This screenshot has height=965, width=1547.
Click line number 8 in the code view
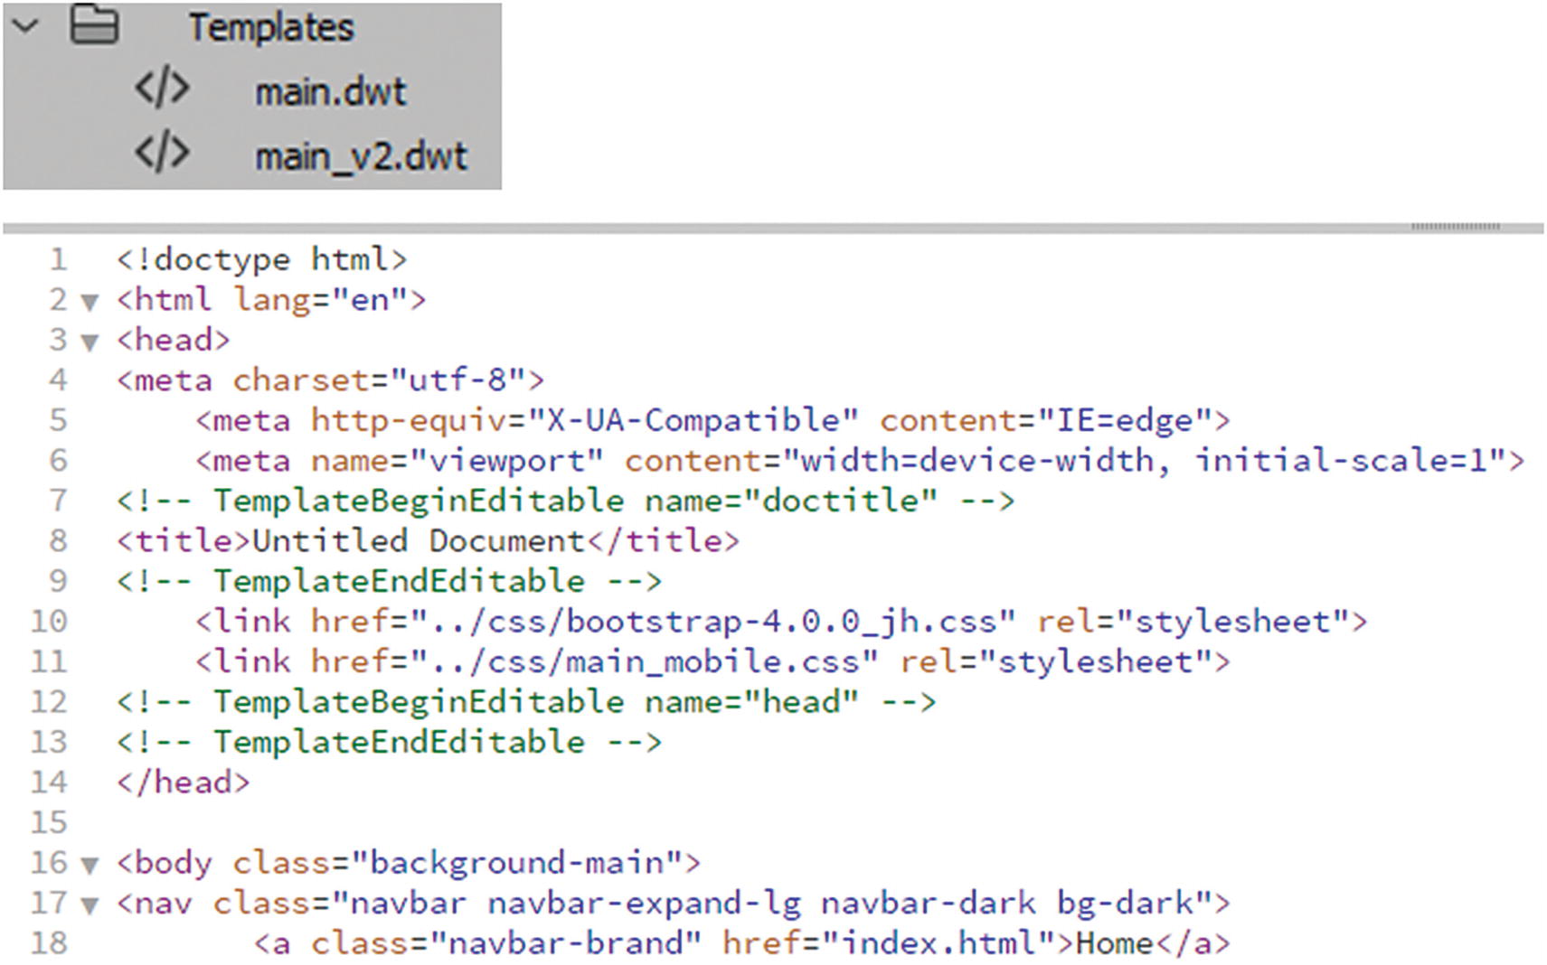57,540
